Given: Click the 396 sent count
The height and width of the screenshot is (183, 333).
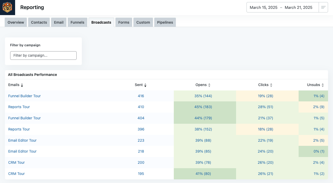Looking at the screenshot, I should 141,129.
